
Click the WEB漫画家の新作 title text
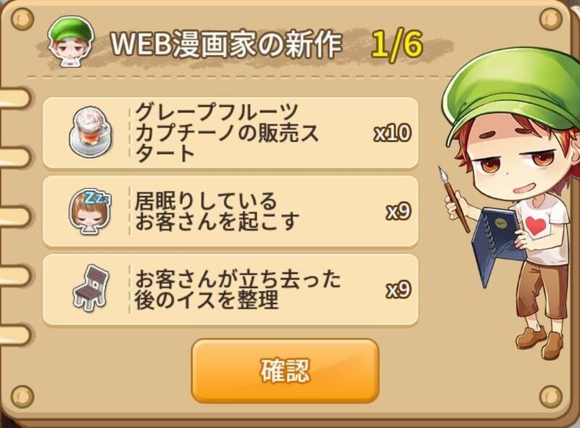[226, 45]
